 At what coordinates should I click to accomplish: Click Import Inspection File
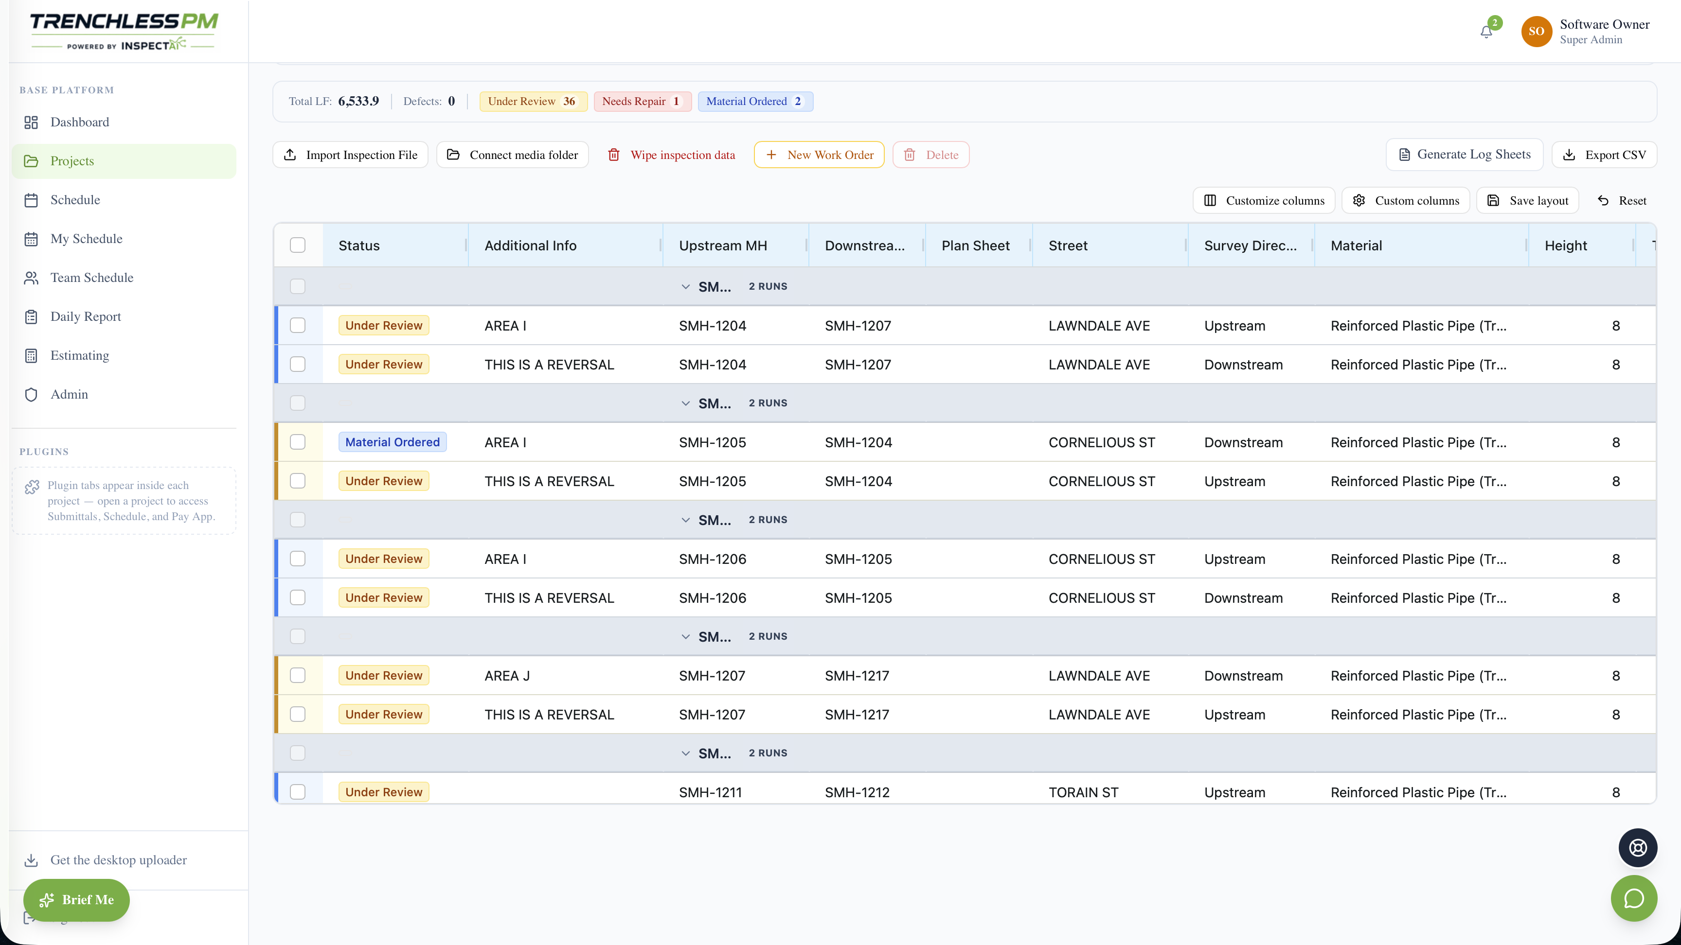pyautogui.click(x=350, y=155)
